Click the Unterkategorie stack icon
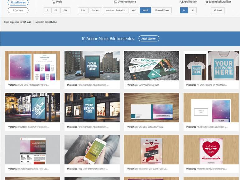The height and width of the screenshot is (180, 240). click(115, 2)
